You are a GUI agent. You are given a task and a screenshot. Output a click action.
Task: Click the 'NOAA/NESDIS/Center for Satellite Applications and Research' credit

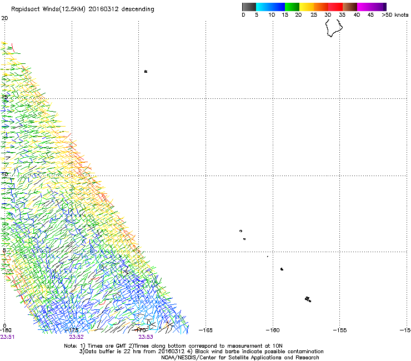tap(240, 358)
